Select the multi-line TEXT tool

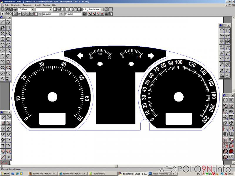8,79
